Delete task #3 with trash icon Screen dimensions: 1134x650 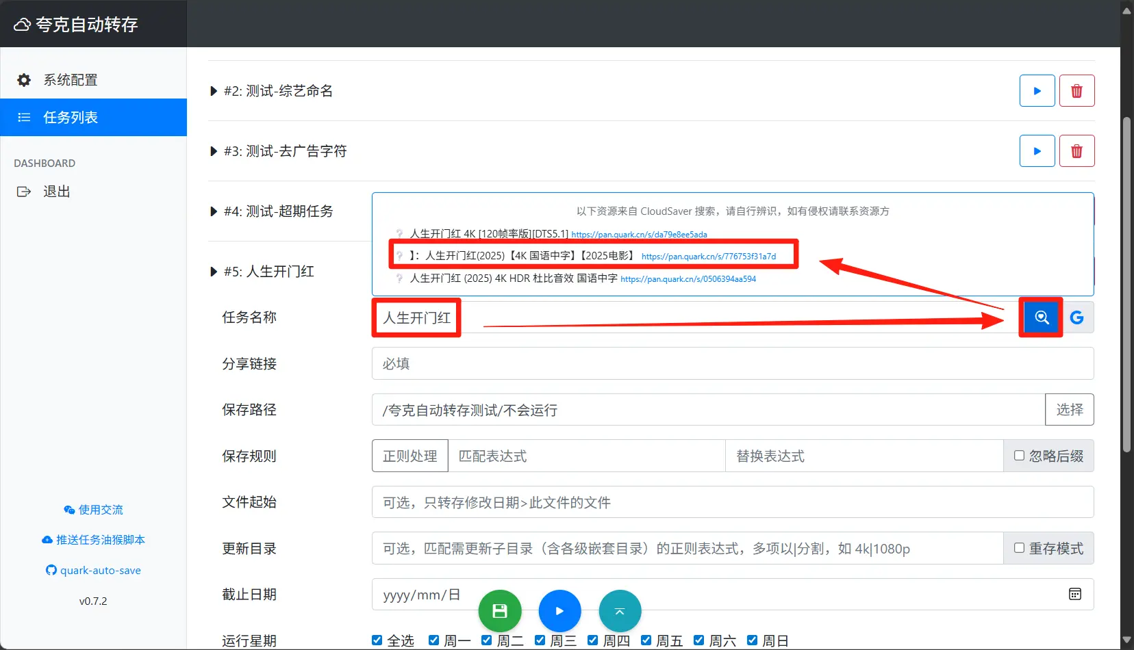click(1076, 151)
